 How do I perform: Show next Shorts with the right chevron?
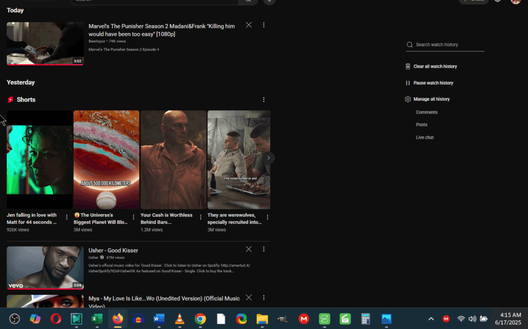click(x=268, y=158)
